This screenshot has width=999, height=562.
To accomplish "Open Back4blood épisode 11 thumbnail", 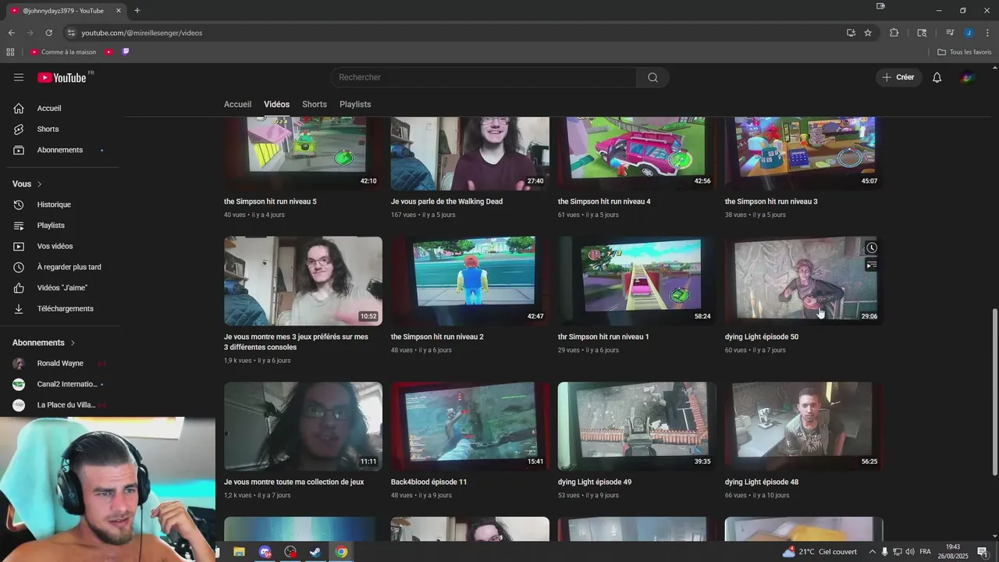I will pyautogui.click(x=470, y=426).
